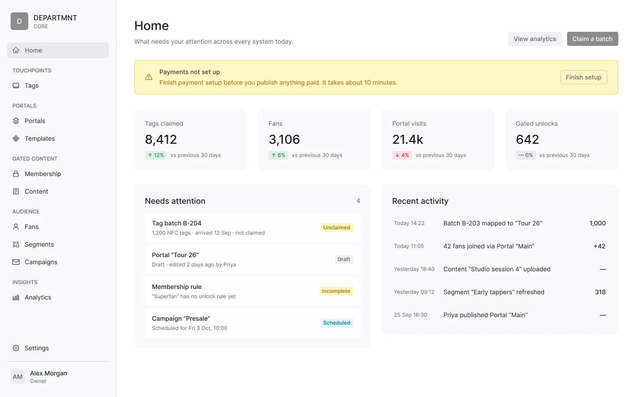
Task: Select the Membership rule Incomplete item
Action: pos(252,291)
